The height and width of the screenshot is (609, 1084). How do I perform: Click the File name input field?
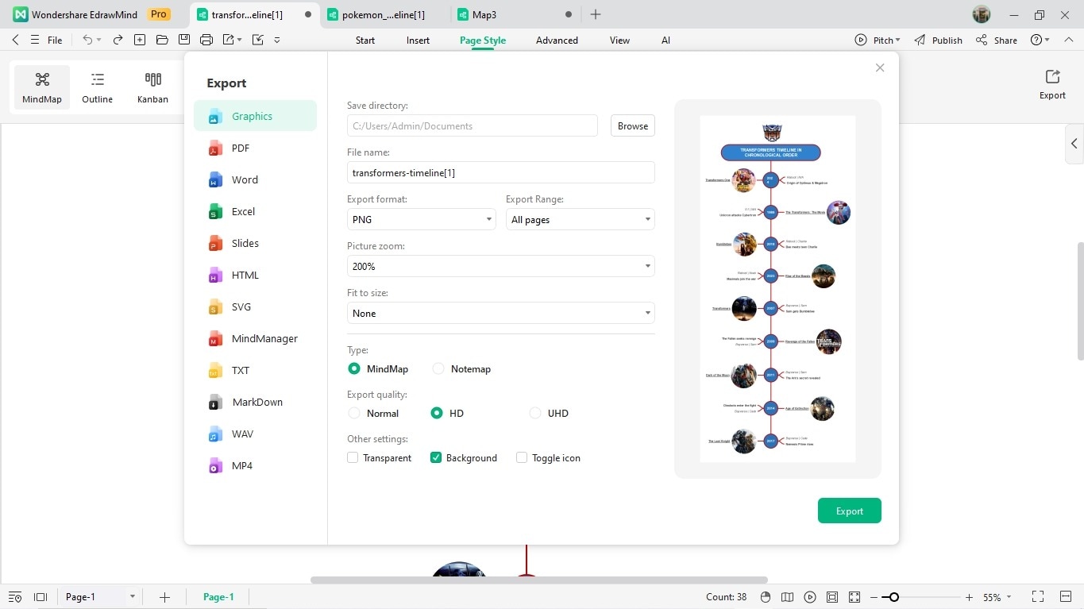tap(501, 172)
